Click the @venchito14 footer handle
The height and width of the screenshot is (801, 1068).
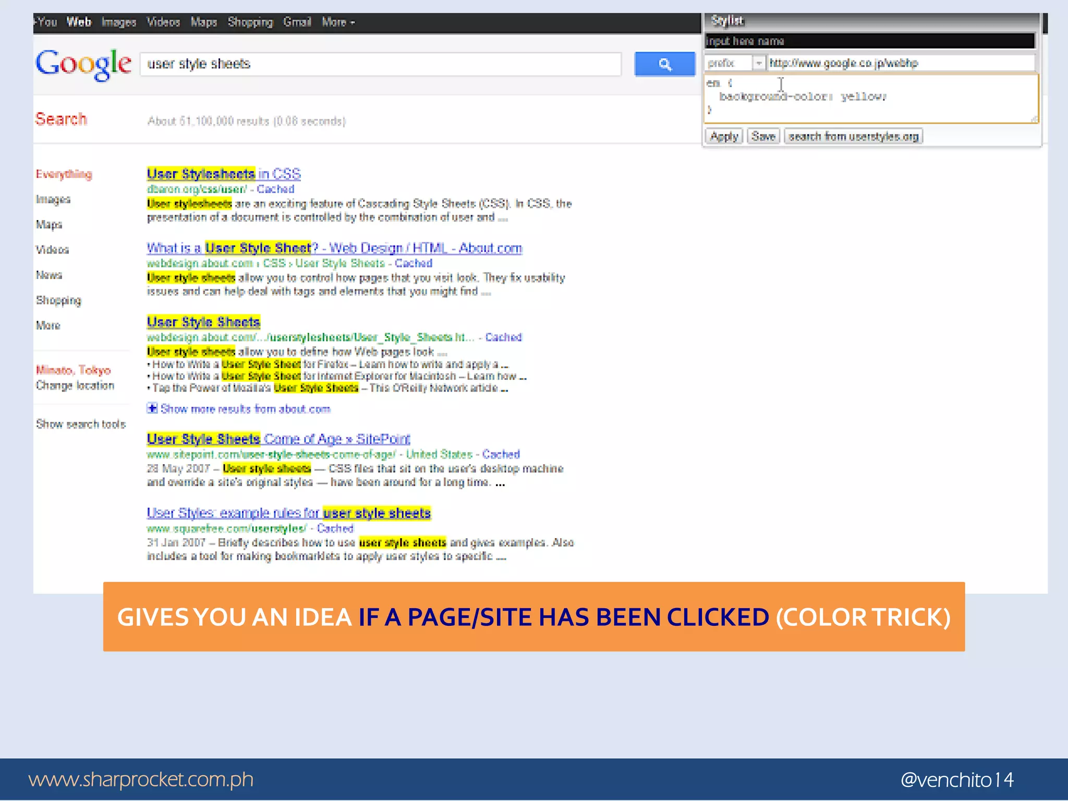tap(957, 780)
